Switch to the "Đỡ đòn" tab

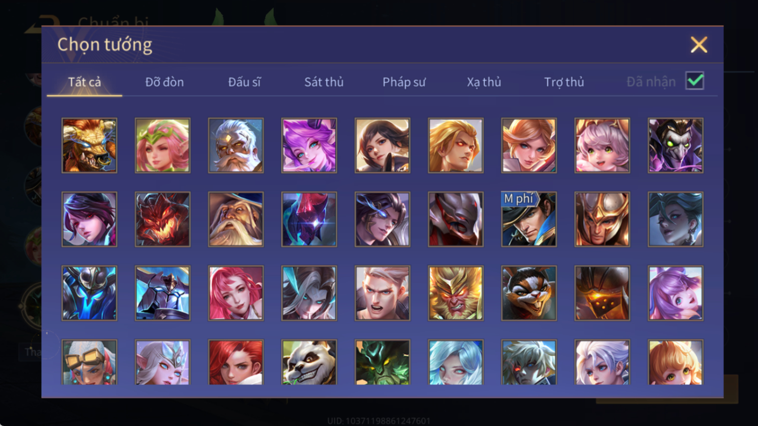(164, 82)
